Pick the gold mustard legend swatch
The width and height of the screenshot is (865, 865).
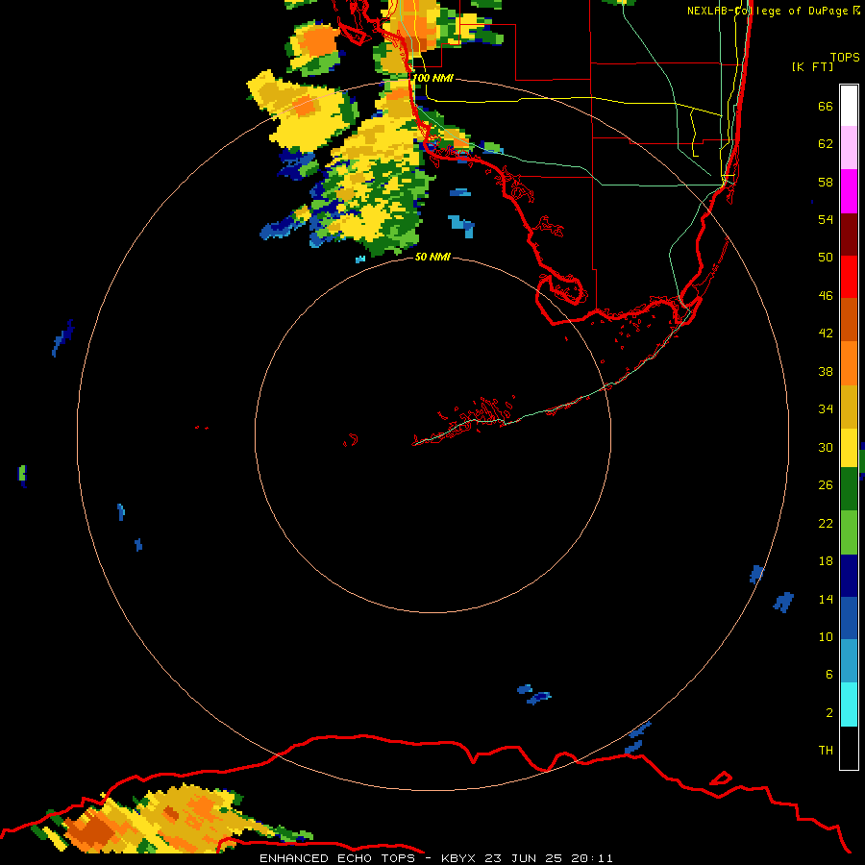pos(849,407)
